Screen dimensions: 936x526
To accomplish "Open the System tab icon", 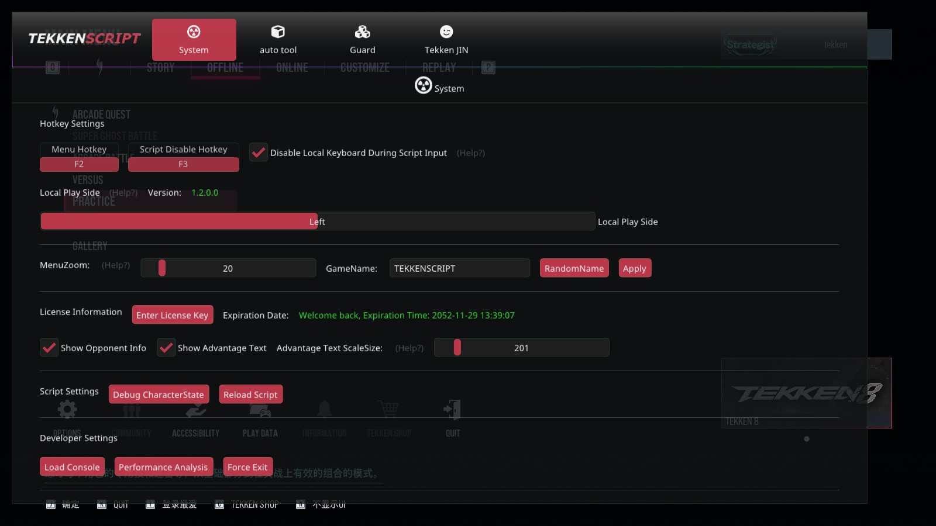I will point(194,32).
